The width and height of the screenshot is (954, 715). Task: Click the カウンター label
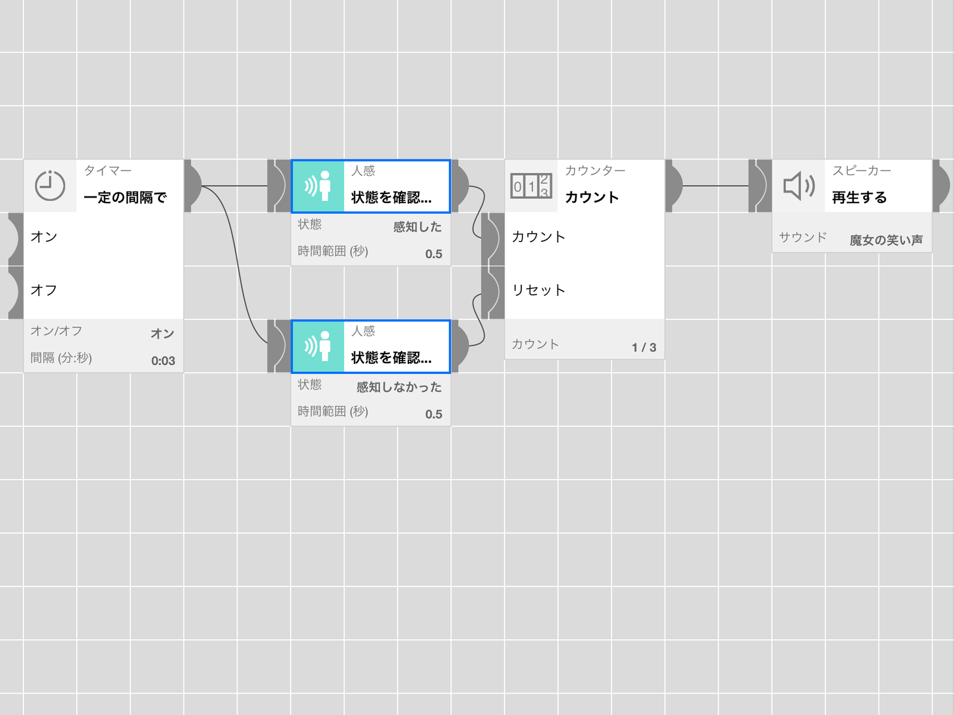click(x=595, y=171)
